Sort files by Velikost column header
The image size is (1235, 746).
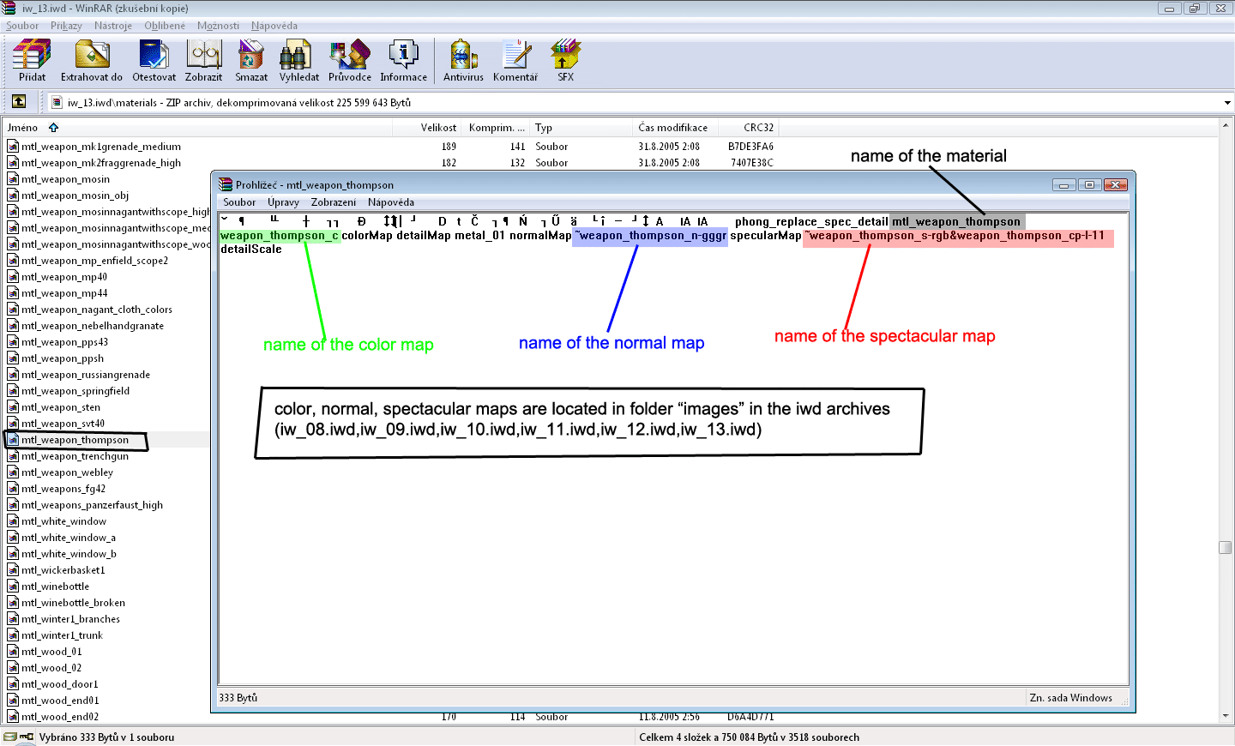[x=427, y=128]
